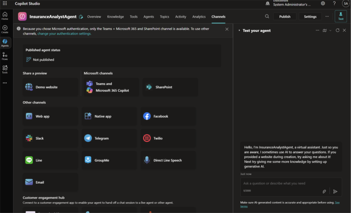
Task: Open more options next to Settings button
Action: (x=327, y=16)
